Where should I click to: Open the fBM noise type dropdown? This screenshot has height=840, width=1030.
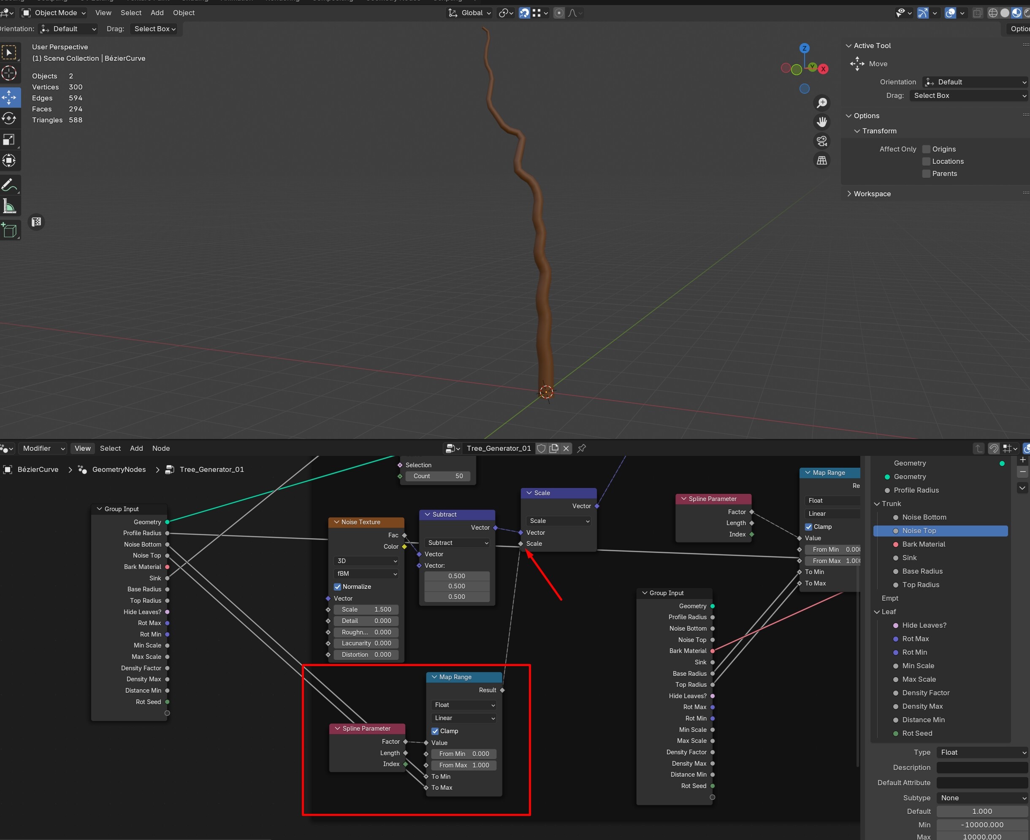pyautogui.click(x=366, y=574)
